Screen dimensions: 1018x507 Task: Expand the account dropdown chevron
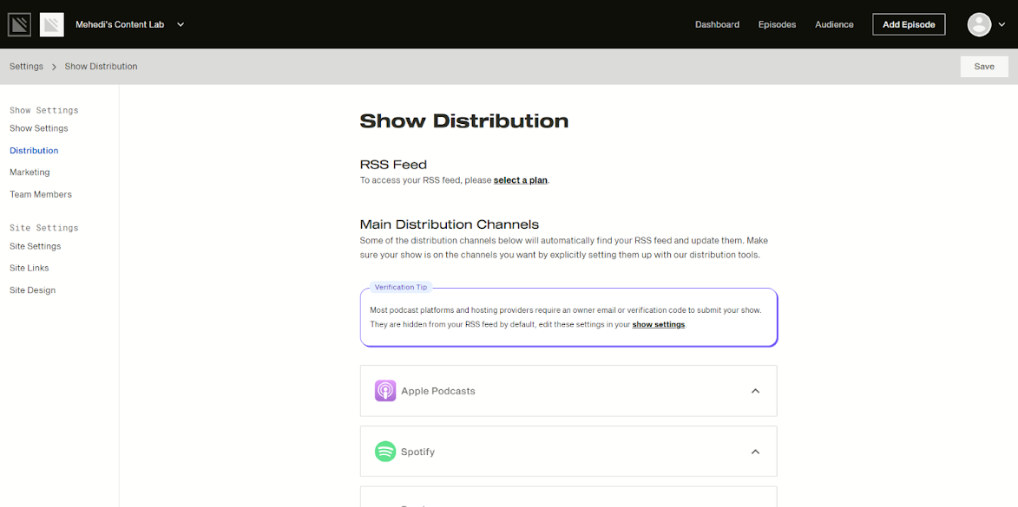pyautogui.click(x=1000, y=24)
